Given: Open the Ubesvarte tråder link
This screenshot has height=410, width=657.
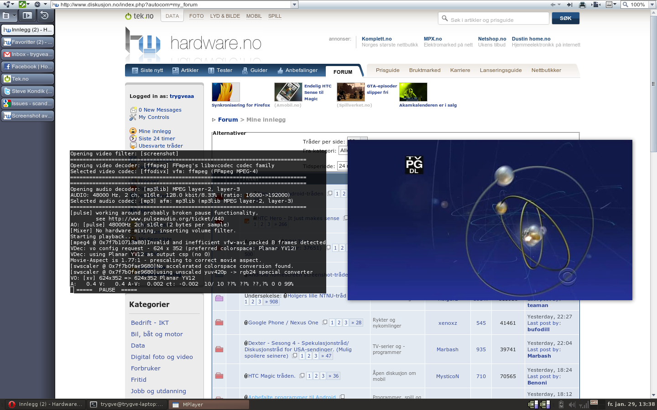Looking at the screenshot, I should 161,146.
